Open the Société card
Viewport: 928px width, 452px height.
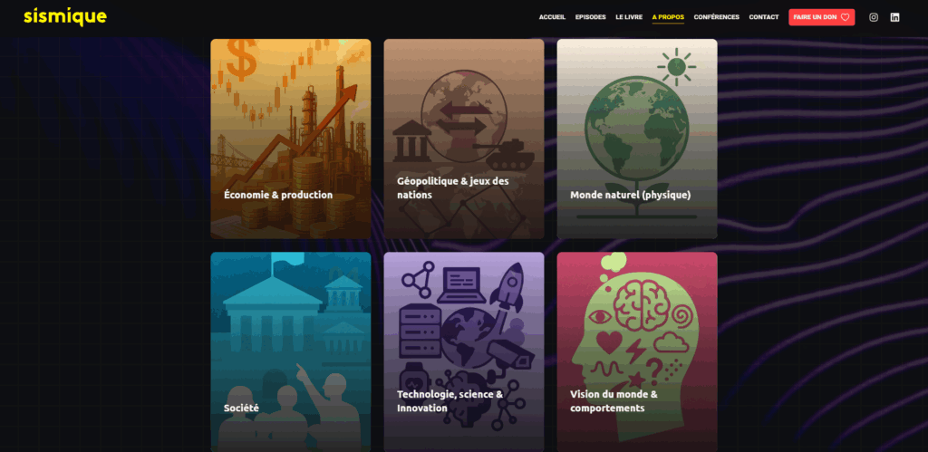pos(290,351)
